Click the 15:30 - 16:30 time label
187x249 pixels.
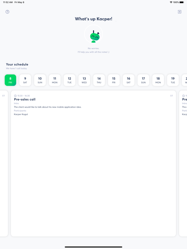coord(23,96)
